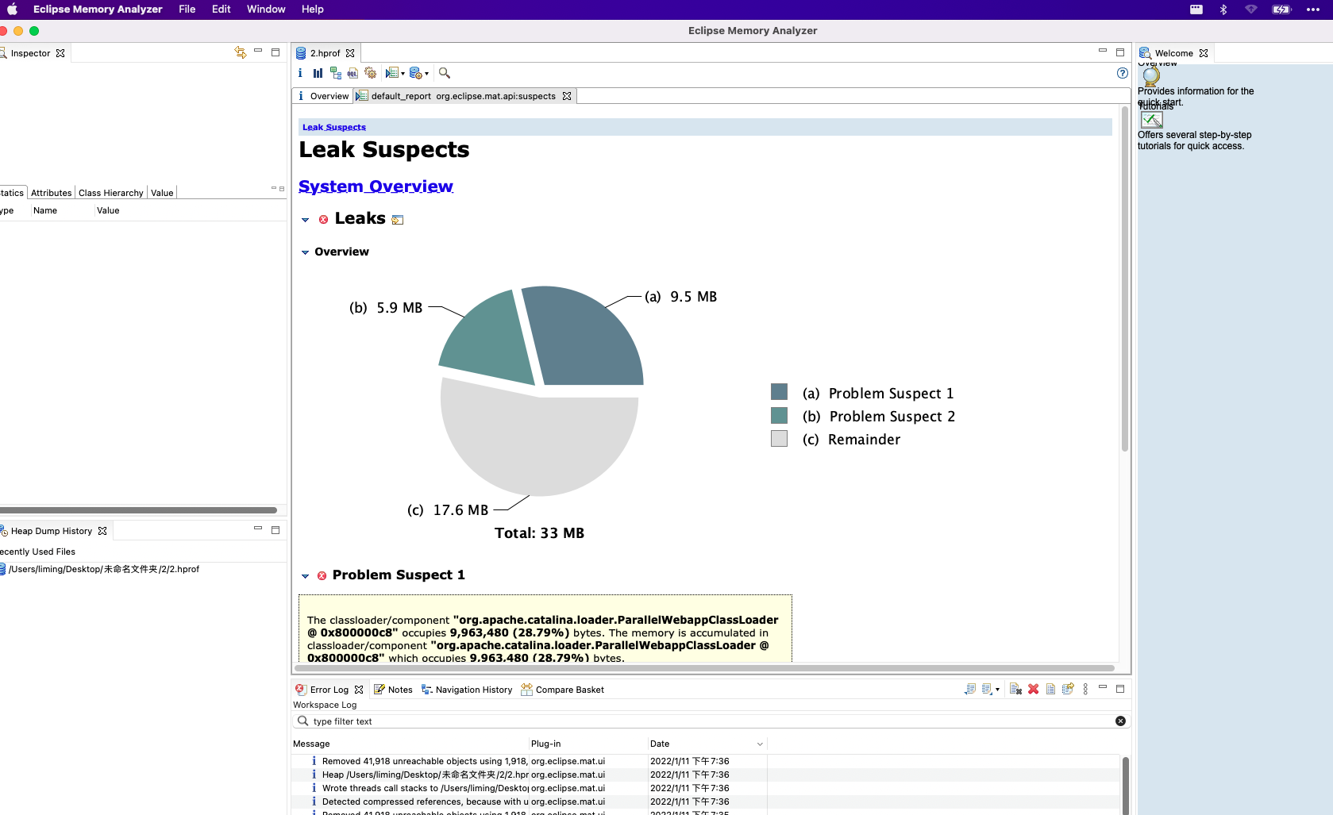The width and height of the screenshot is (1333, 815).
Task: Collapse the Overview pie chart section
Action: pos(305,252)
